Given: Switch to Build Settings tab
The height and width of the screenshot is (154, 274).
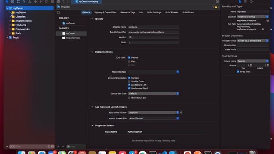Looking at the screenshot, I should click(154, 12).
